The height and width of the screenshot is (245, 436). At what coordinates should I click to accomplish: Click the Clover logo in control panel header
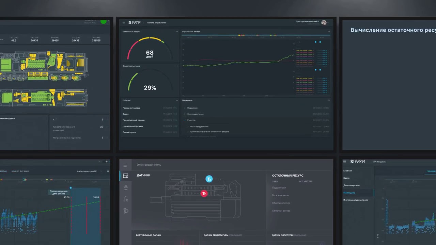click(134, 22)
